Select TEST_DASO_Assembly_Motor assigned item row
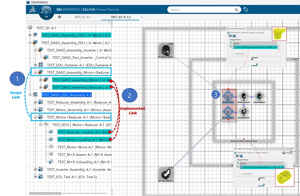 point(262,167)
